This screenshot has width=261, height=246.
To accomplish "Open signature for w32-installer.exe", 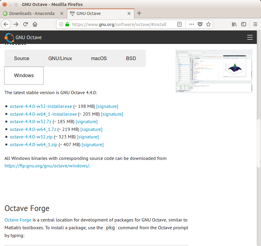I will 107,106.
